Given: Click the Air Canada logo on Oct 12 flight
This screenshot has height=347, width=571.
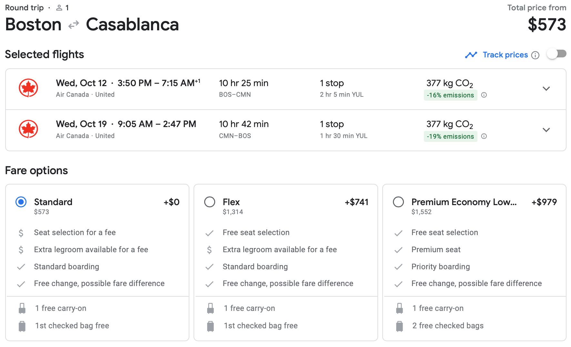Looking at the screenshot, I should coord(28,88).
